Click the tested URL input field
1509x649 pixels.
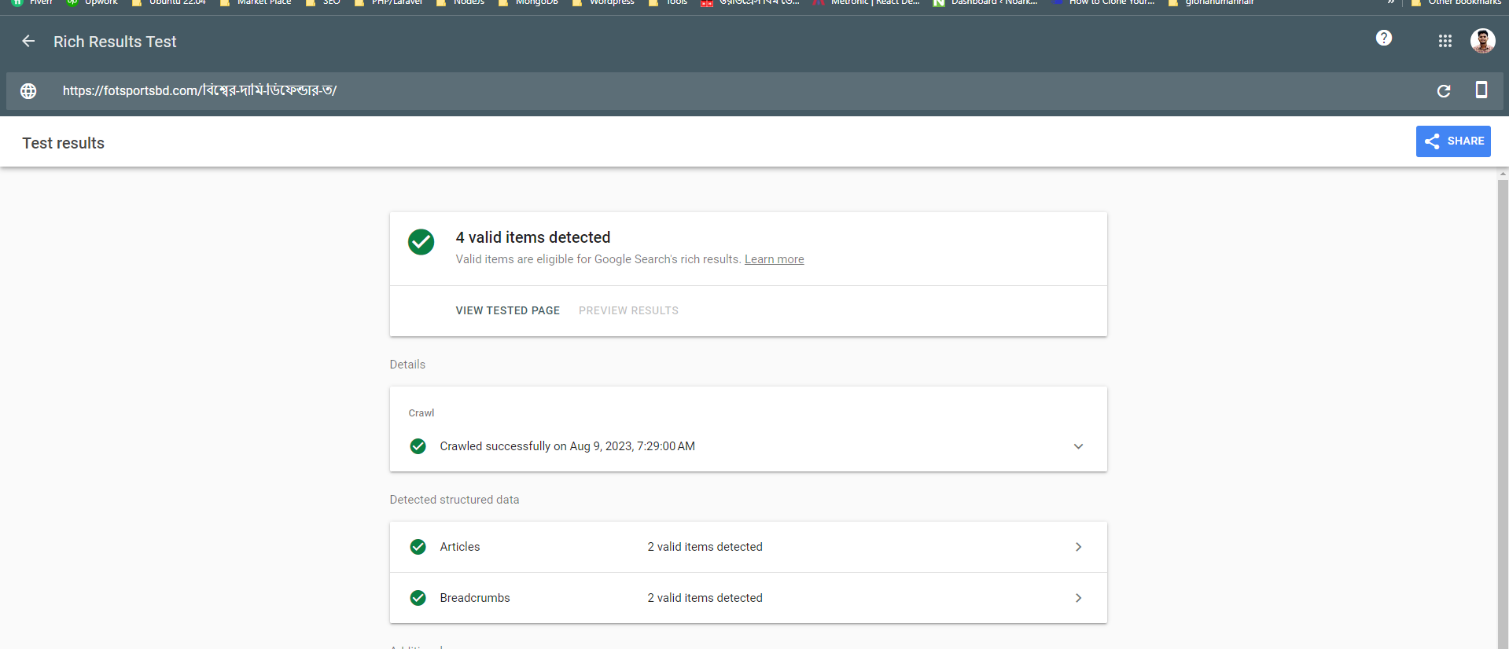pyautogui.click(x=708, y=91)
